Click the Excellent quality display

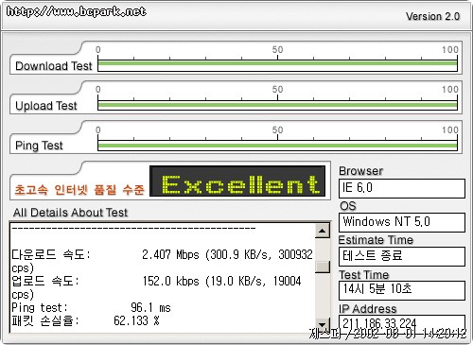pyautogui.click(x=237, y=181)
